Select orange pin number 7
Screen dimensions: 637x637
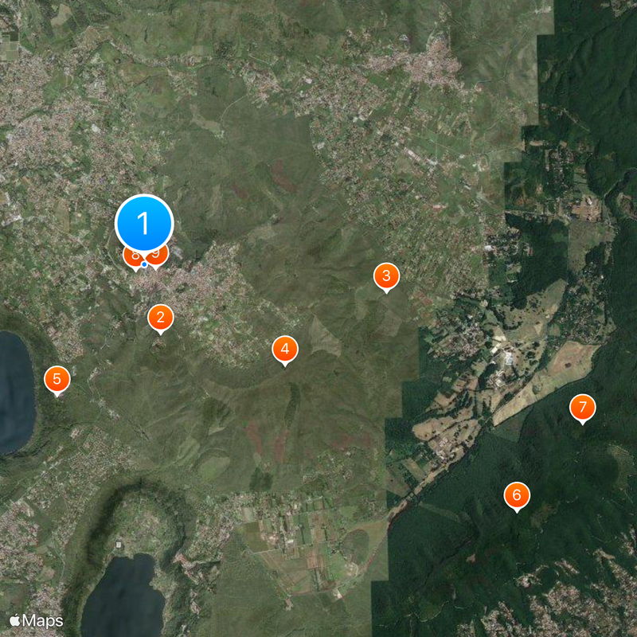[583, 407]
